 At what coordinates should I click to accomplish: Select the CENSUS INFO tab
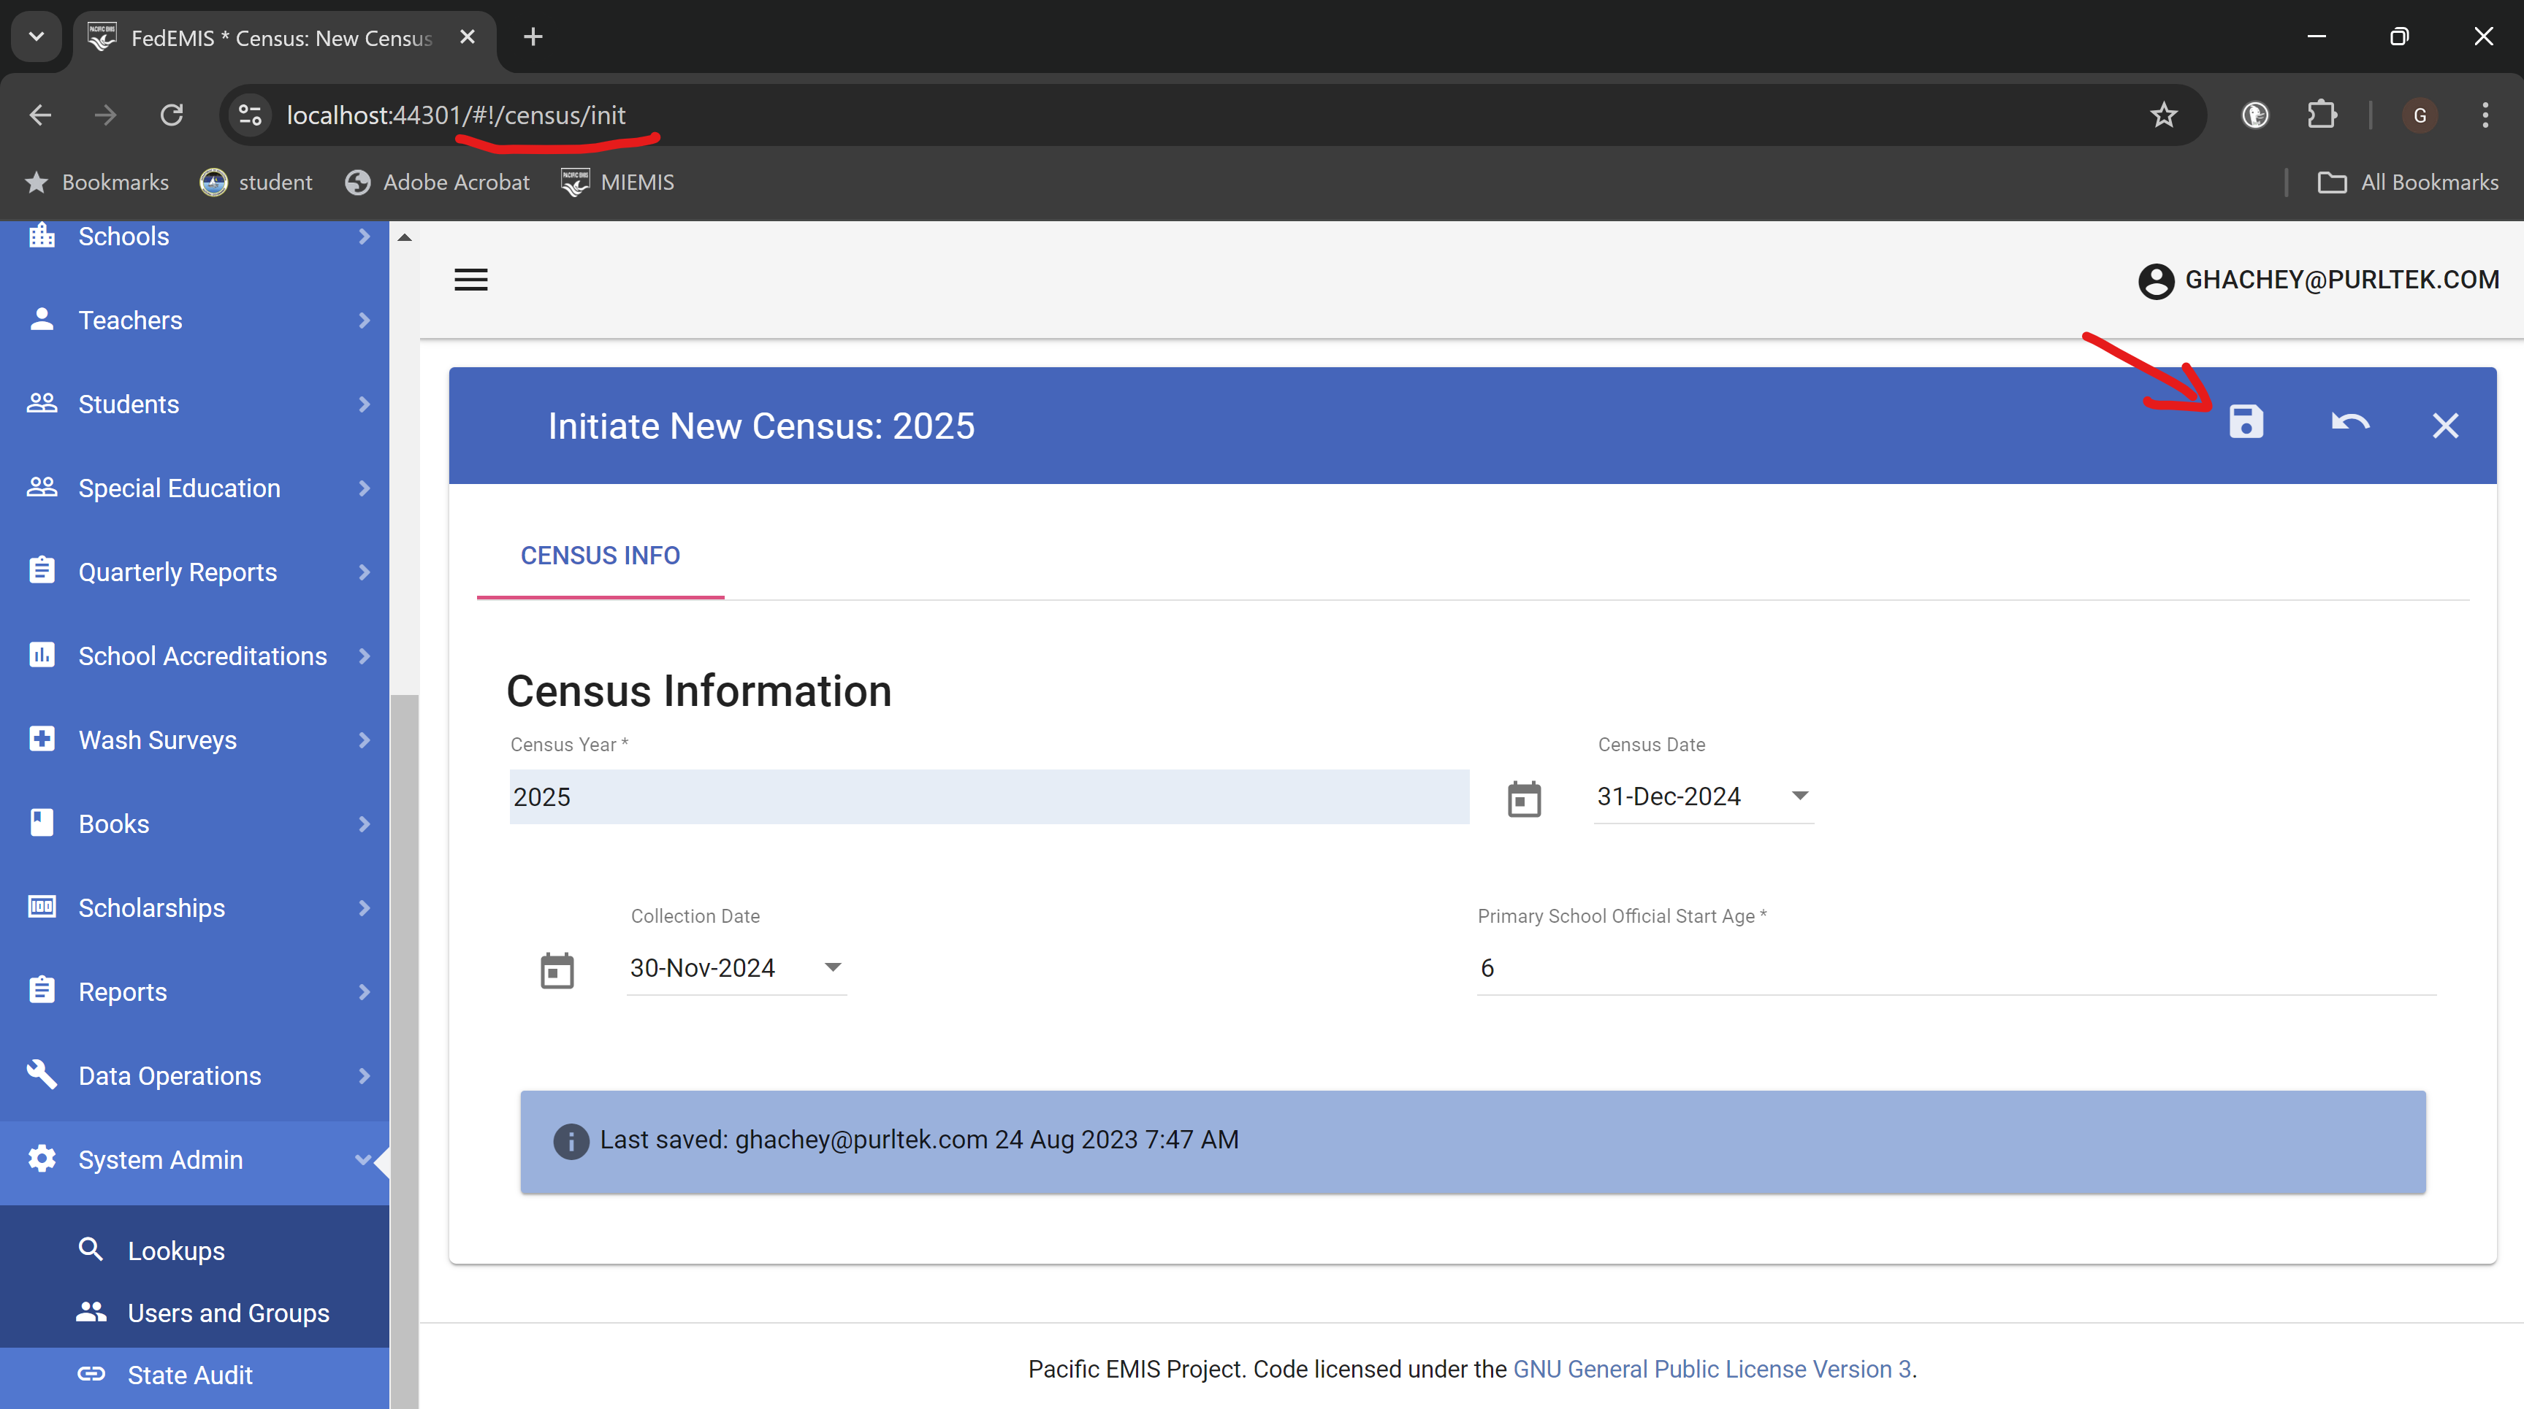pyautogui.click(x=600, y=556)
